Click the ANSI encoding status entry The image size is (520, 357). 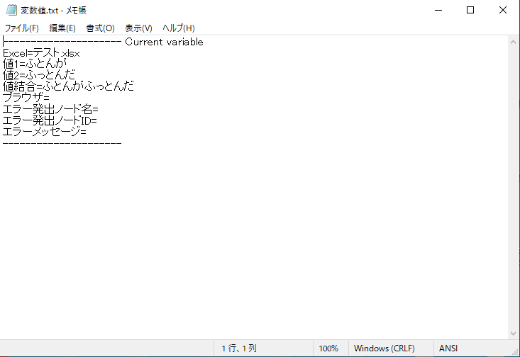(448, 348)
